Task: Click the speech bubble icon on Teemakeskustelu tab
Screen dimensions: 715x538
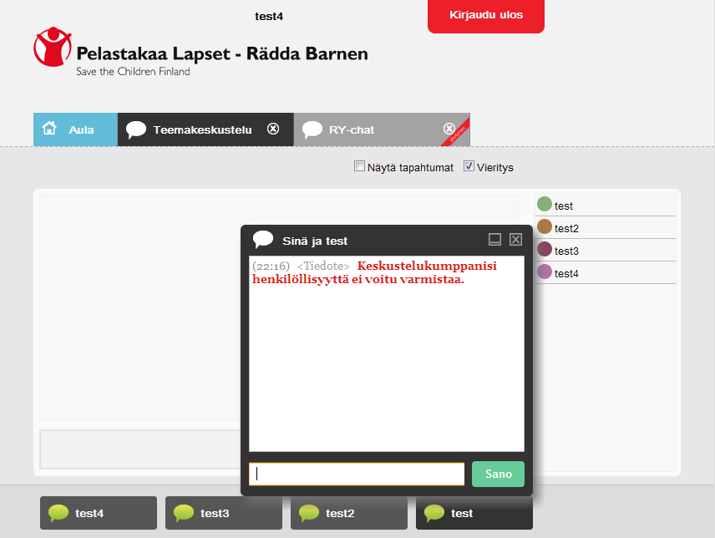Action: click(135, 129)
